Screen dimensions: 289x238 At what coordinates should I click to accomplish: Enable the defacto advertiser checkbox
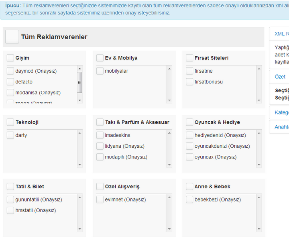[x=10, y=82]
